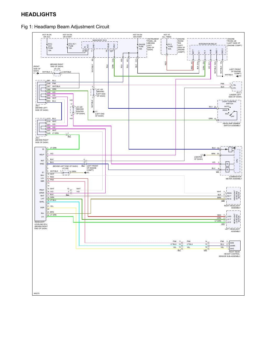The image size is (272, 337).
Task: Click the OFF switch position
Action: [232, 116]
